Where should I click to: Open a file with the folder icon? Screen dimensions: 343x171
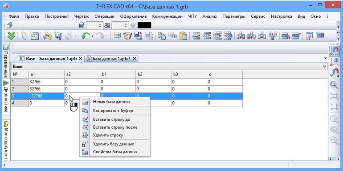(47, 36)
